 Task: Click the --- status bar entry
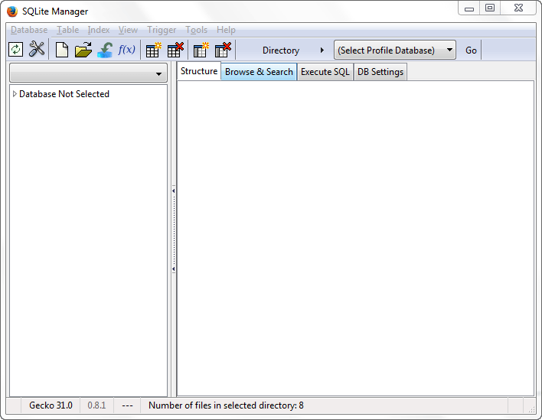click(127, 405)
